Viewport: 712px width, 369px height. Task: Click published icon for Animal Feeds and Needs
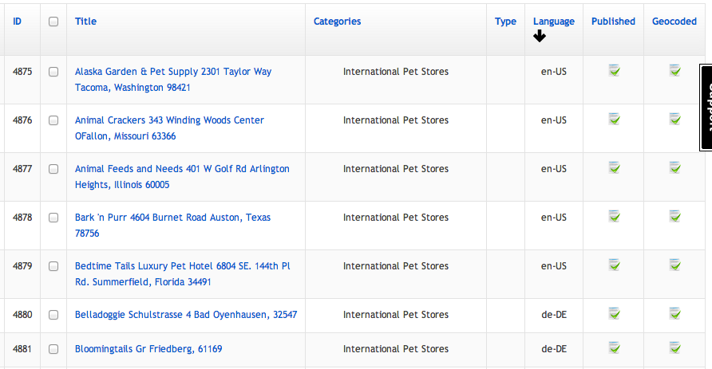(x=614, y=167)
